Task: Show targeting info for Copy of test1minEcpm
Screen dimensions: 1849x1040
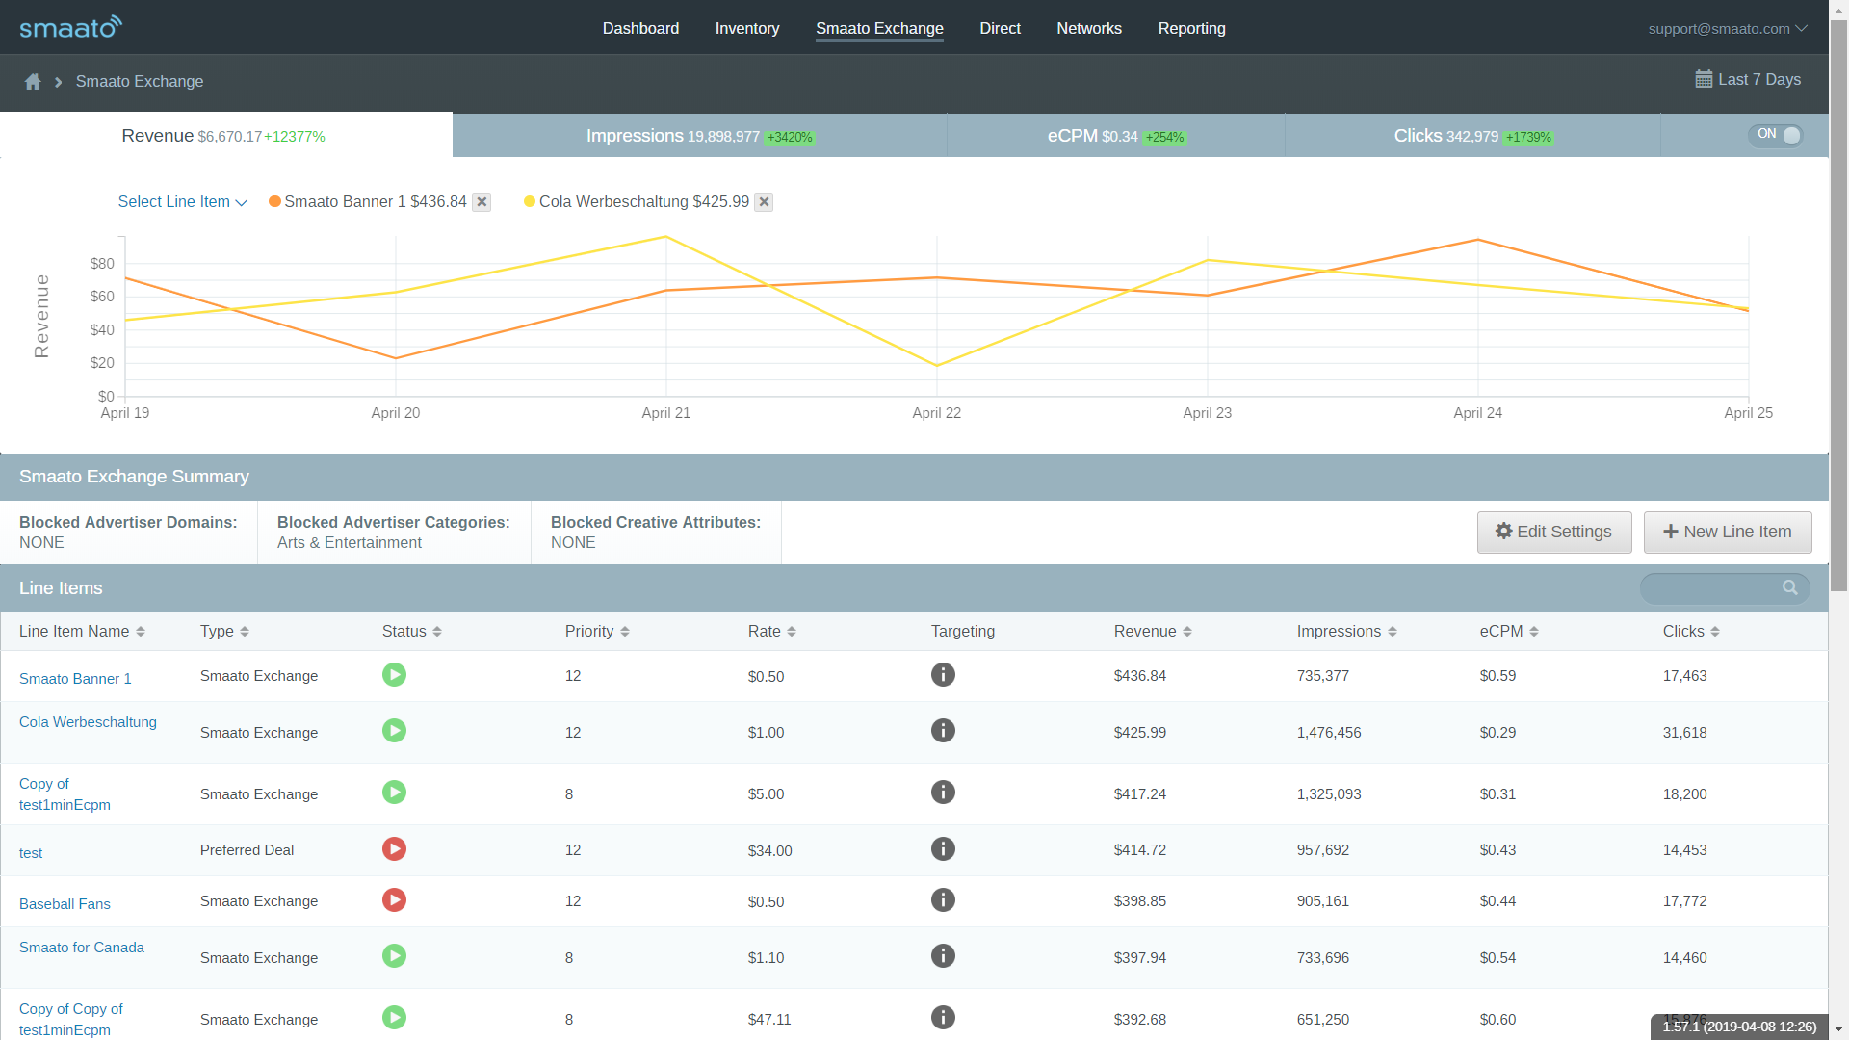Action: coord(943,793)
